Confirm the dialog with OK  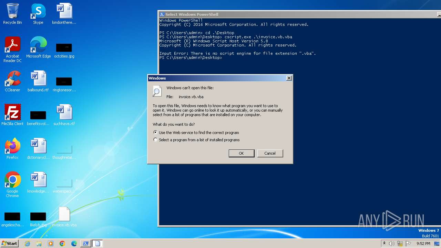[242, 153]
